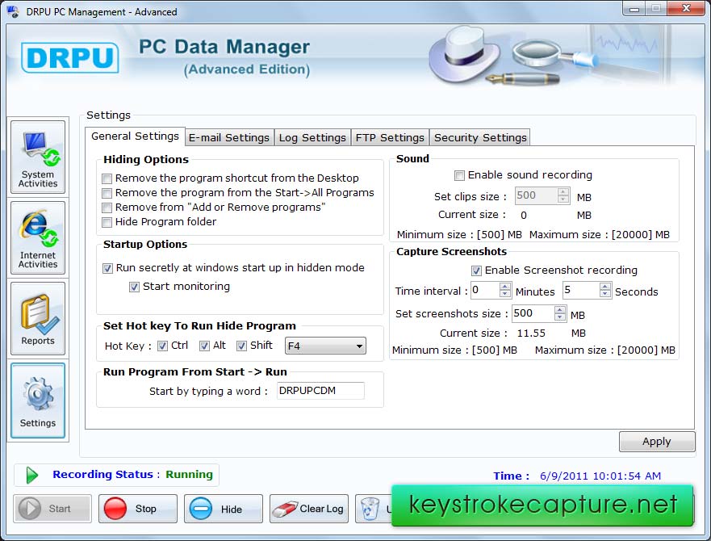Enable Hide Program folder checkbox
Viewport: 711px width, 541px height.
[107, 222]
